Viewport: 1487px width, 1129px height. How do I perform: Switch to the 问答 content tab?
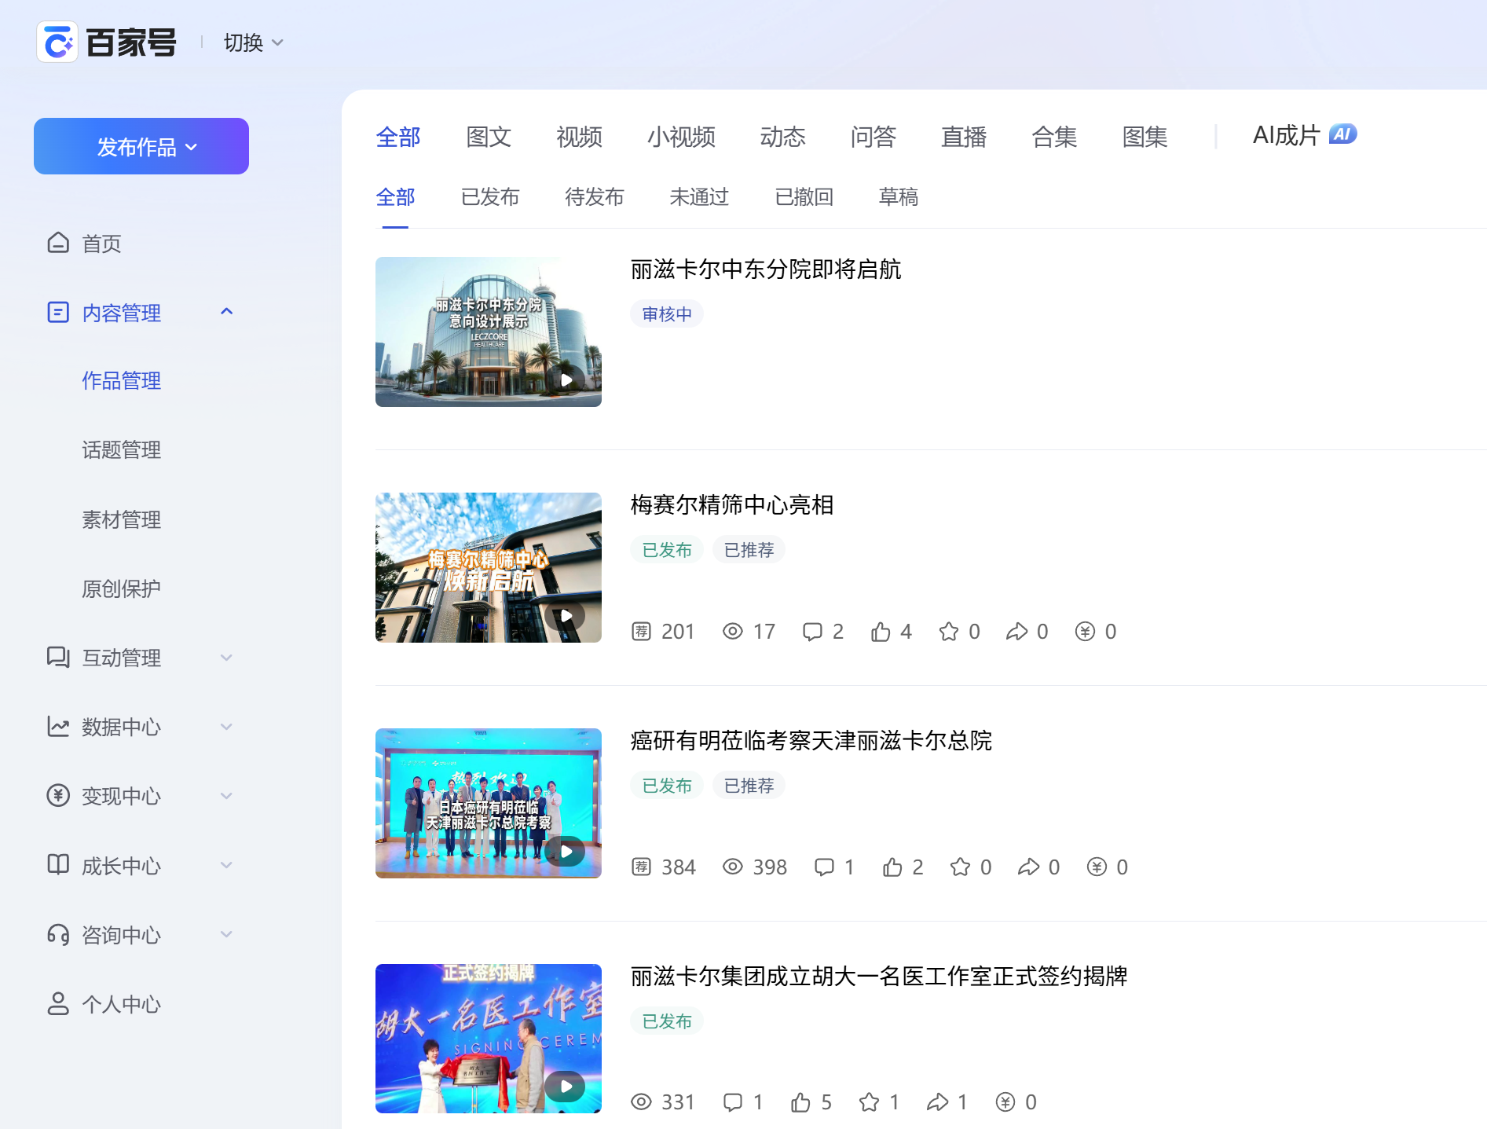[x=873, y=137]
